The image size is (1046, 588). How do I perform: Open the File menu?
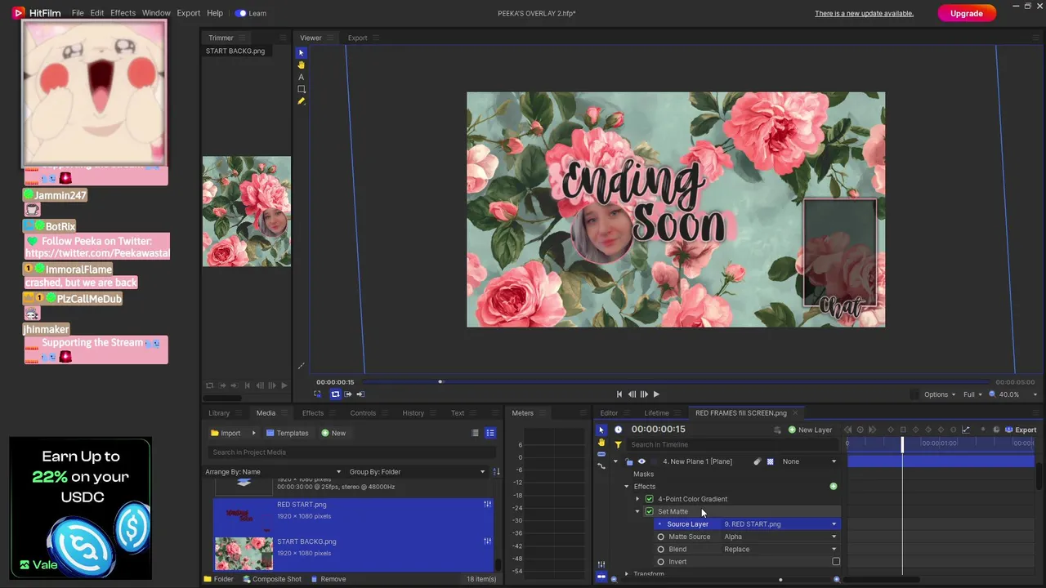[x=78, y=13]
